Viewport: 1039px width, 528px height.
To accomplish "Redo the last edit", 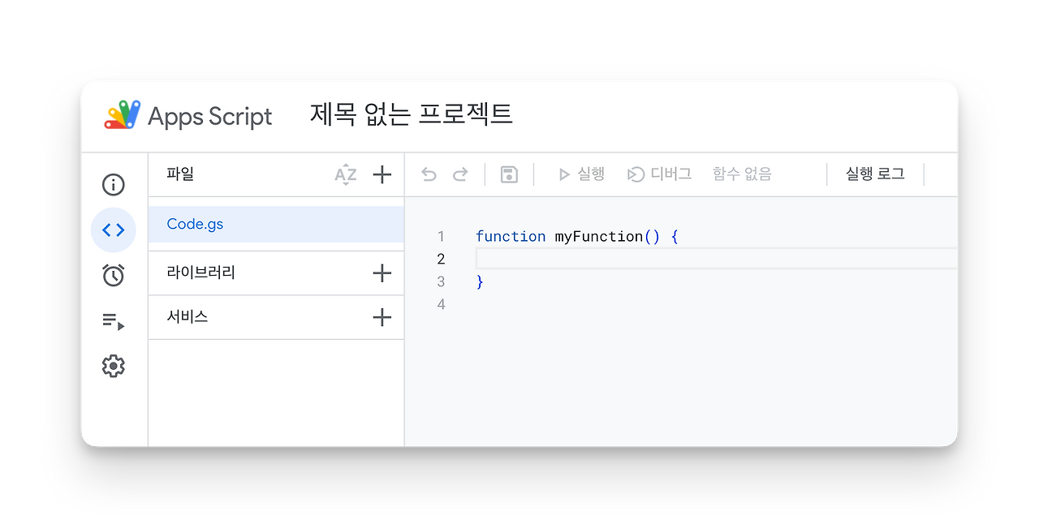I will click(460, 174).
